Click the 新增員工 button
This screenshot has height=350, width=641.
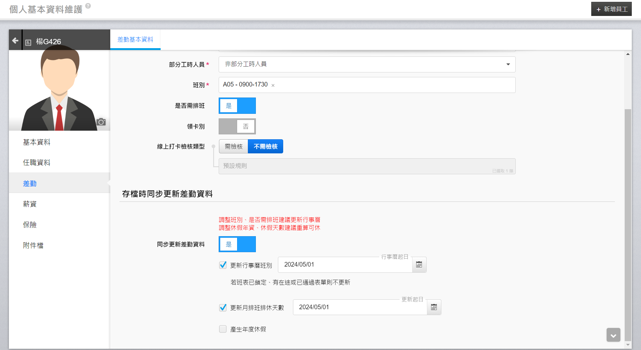coord(611,9)
